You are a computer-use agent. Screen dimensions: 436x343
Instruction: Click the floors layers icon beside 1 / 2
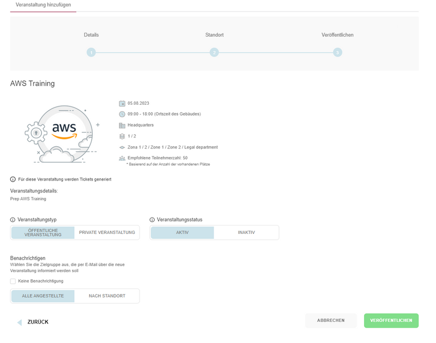(122, 136)
